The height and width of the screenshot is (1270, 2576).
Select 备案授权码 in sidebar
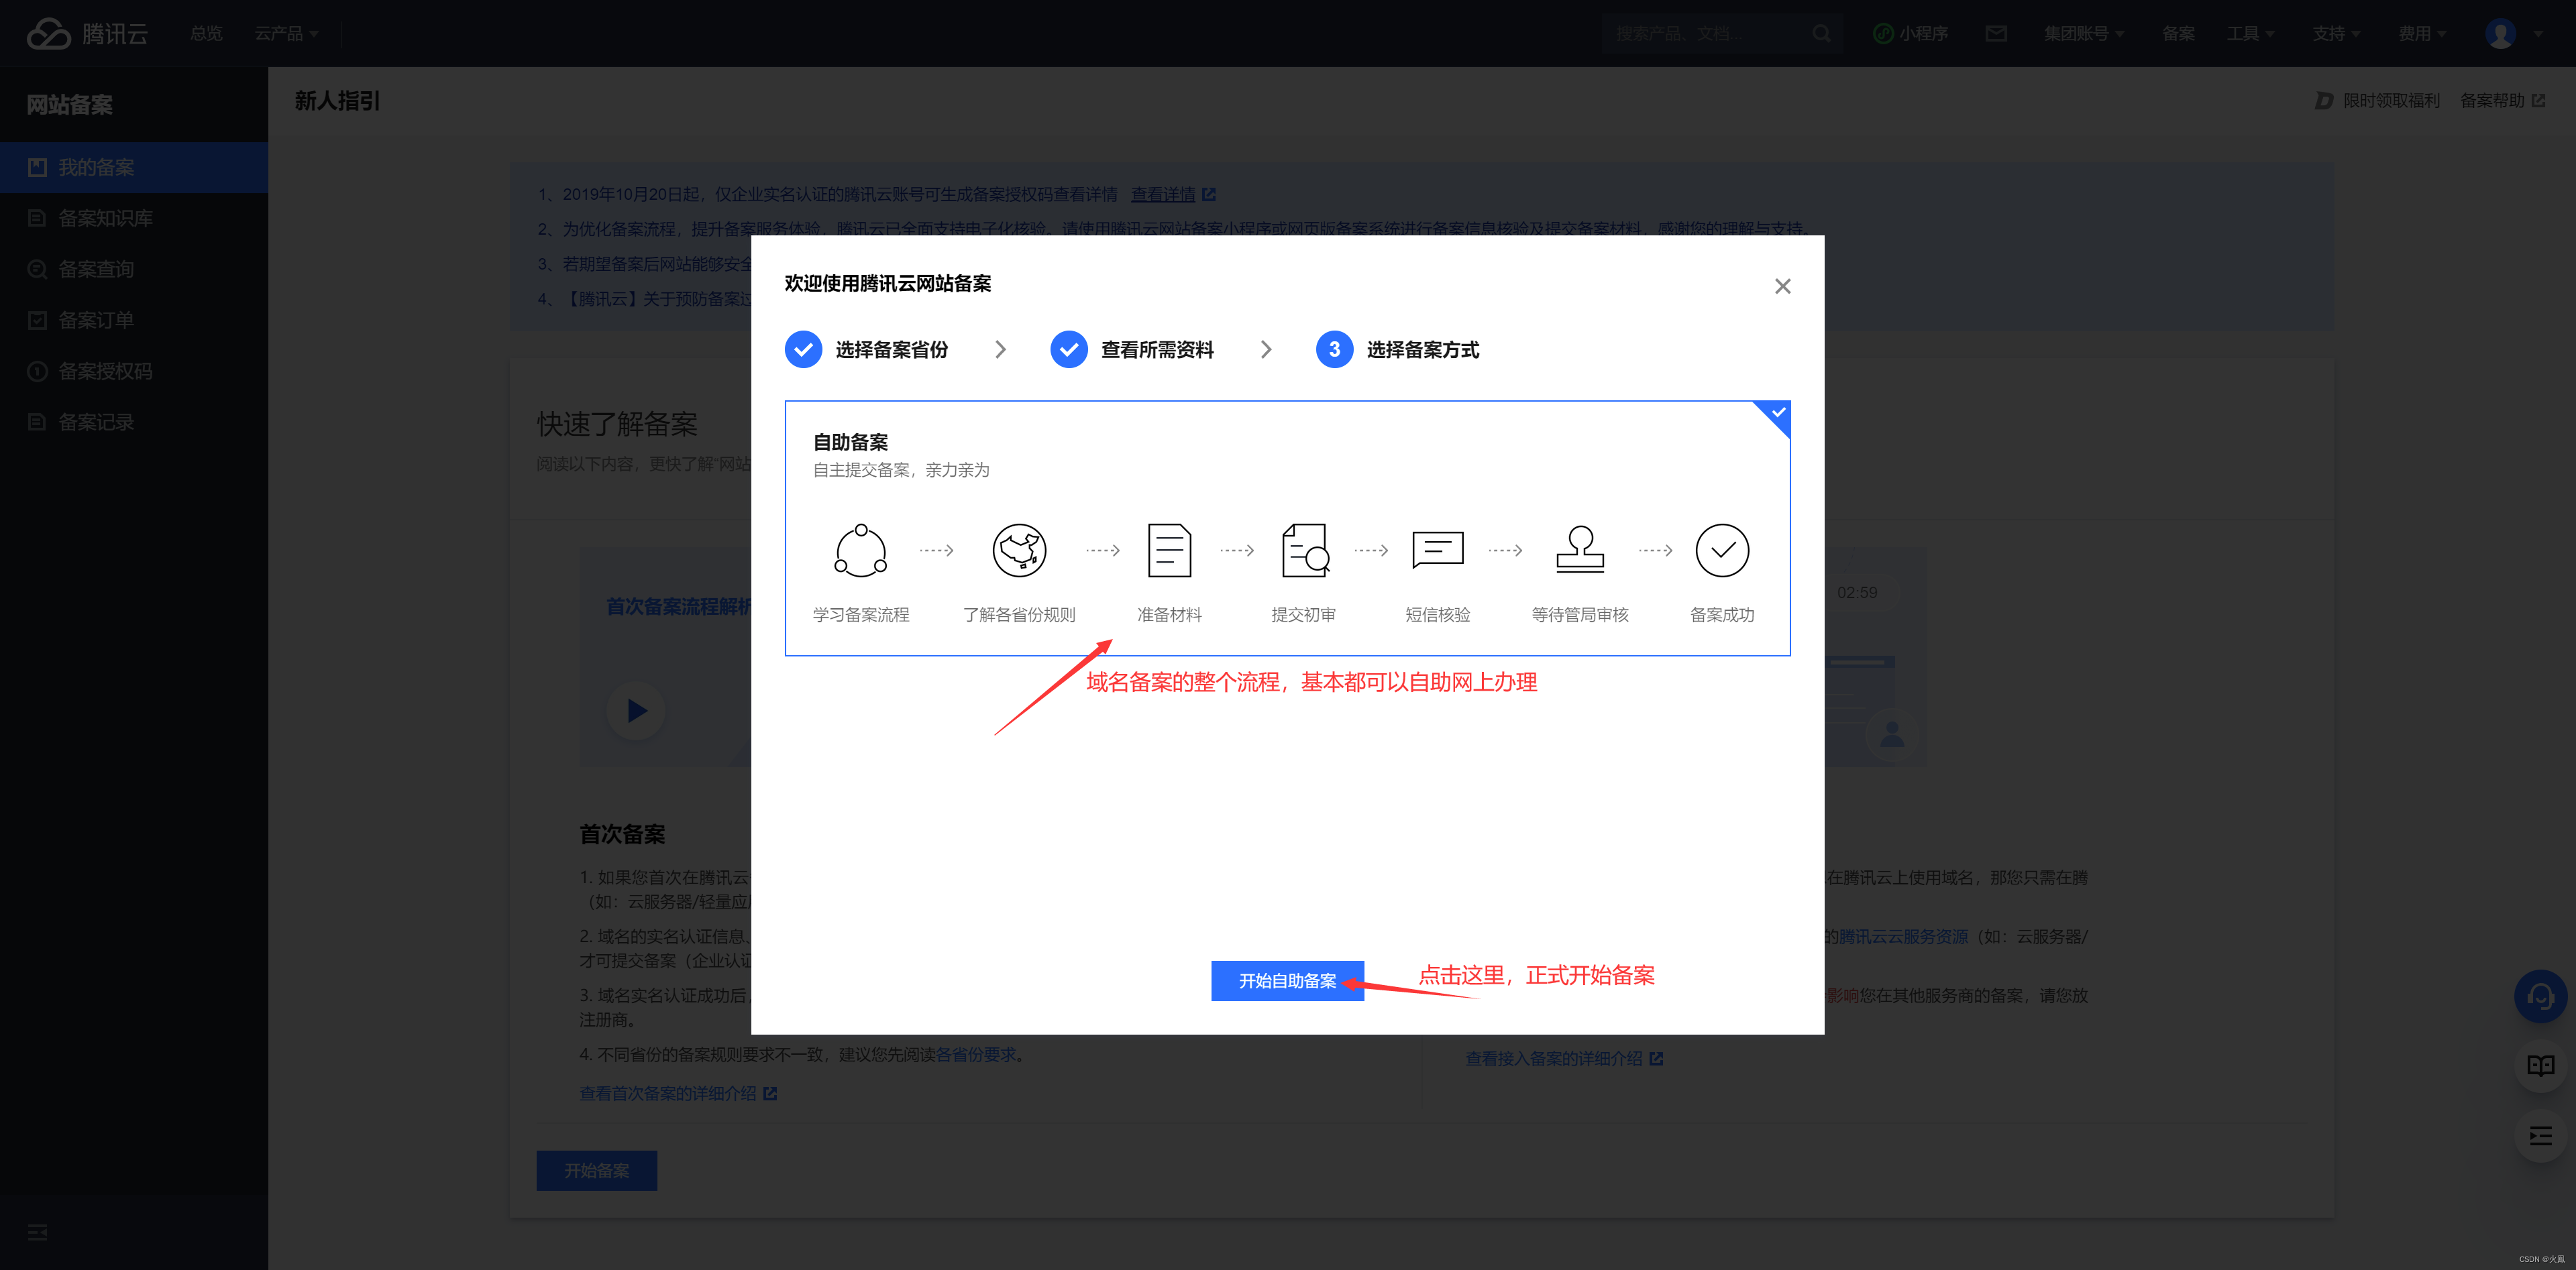(x=134, y=371)
